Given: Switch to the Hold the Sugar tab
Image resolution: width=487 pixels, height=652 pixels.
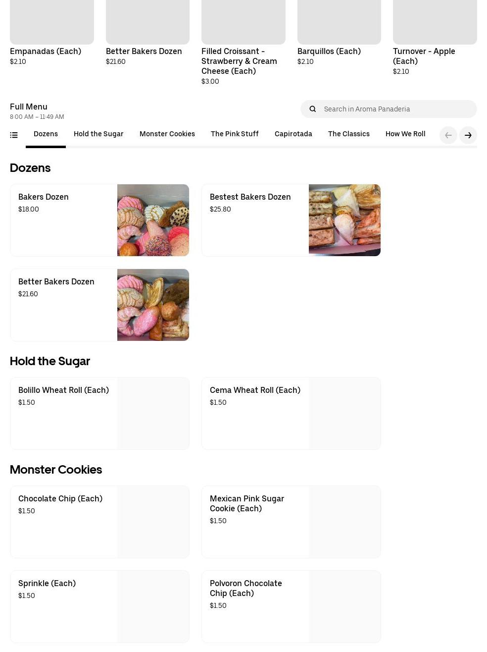Looking at the screenshot, I should (98, 134).
